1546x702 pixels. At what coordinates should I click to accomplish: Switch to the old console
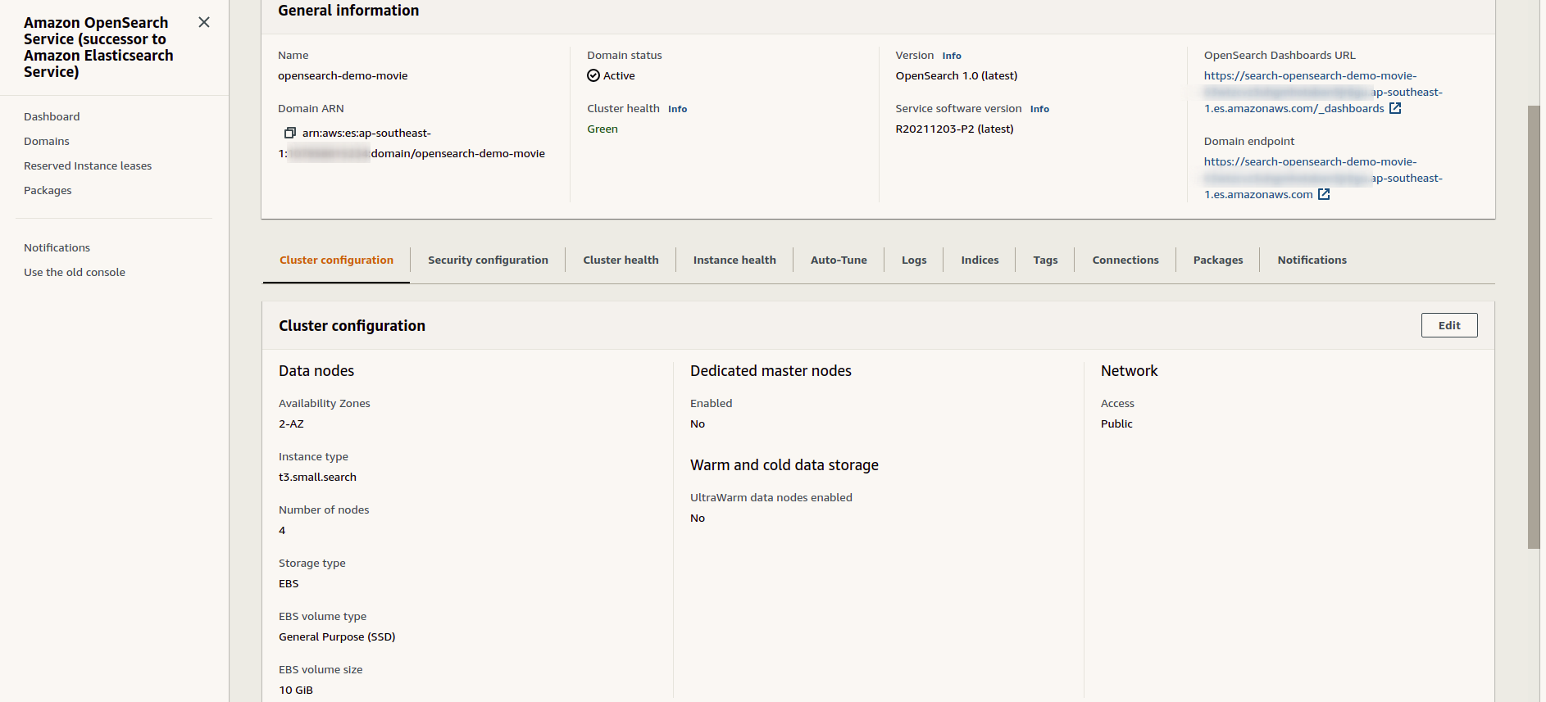point(75,272)
